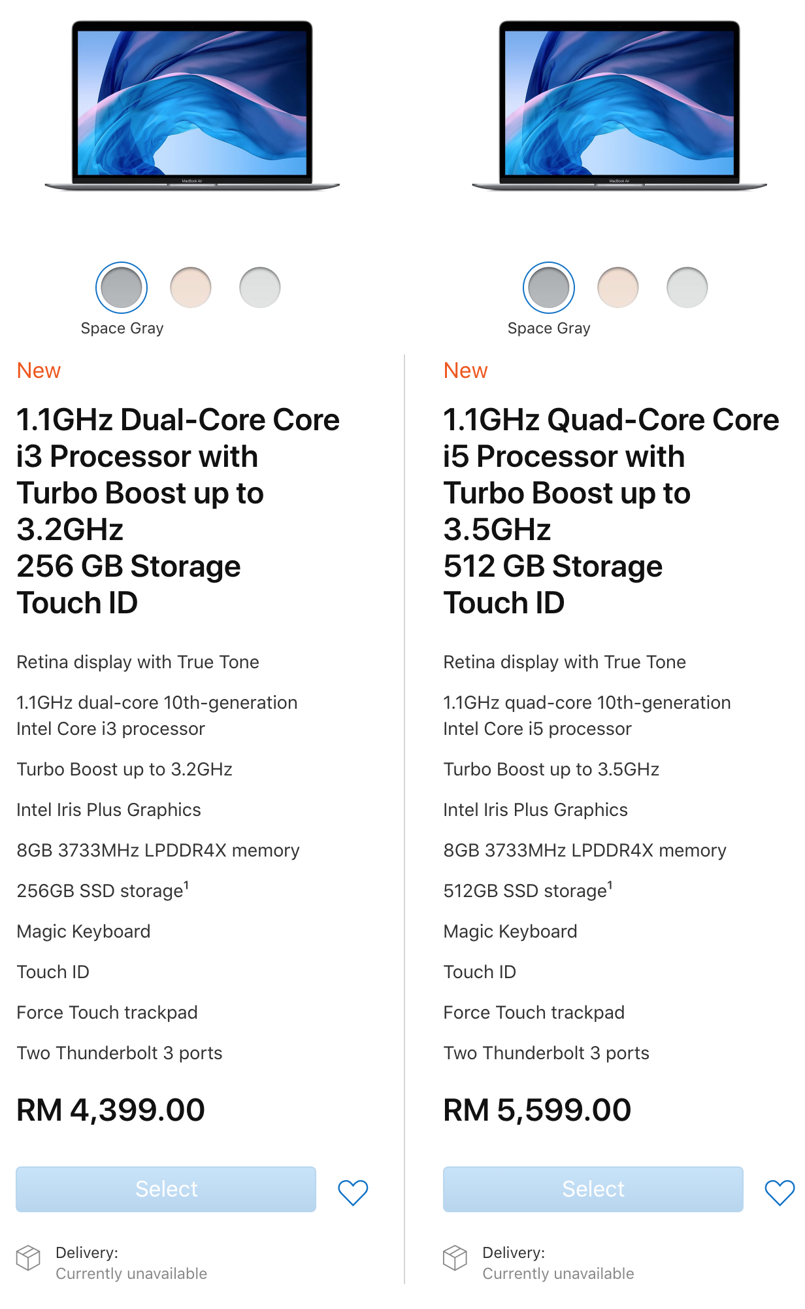Choose Space Gray for the i3 MacBook Air

(x=122, y=288)
